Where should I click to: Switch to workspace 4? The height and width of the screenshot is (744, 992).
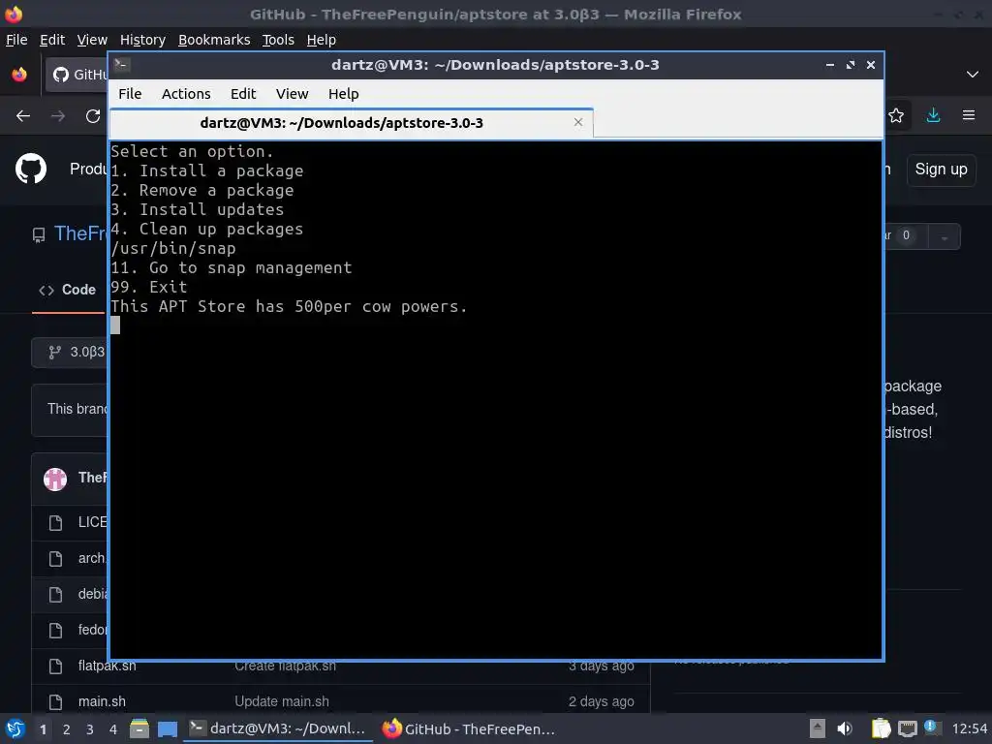tap(113, 729)
